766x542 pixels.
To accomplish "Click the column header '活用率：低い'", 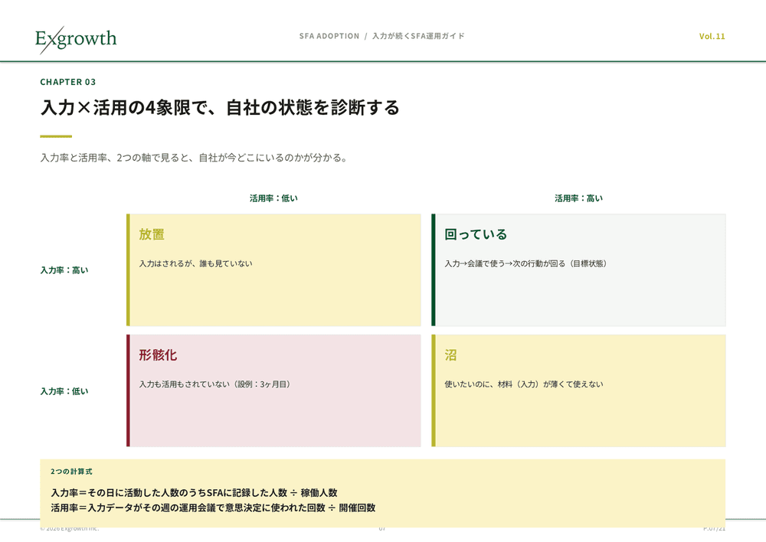I will point(273,198).
